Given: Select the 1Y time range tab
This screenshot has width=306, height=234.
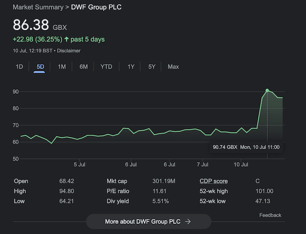Looking at the screenshot, I should (x=131, y=67).
